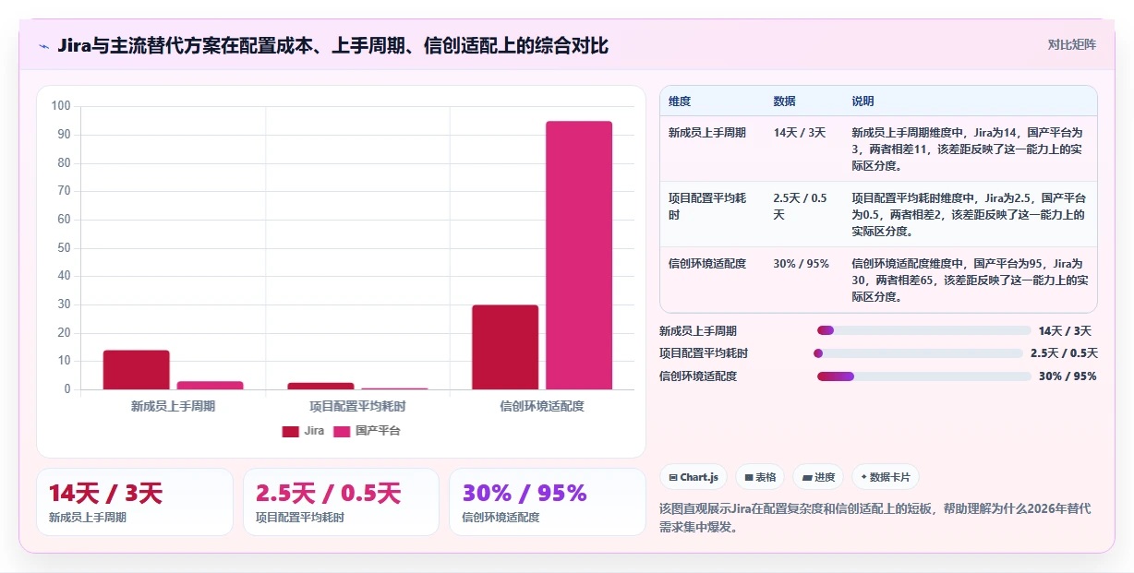Screen dimensions: 1134x573
Task: Click the lightning icon beside the title
Action: [x=43, y=46]
